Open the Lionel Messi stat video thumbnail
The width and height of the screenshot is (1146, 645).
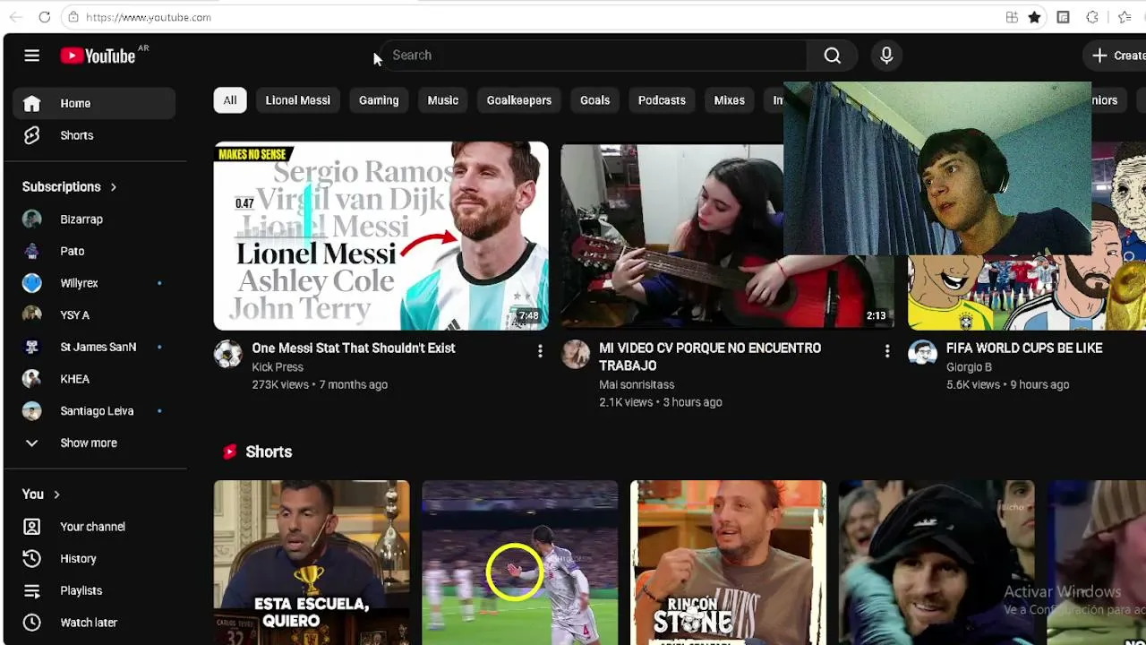pos(381,236)
